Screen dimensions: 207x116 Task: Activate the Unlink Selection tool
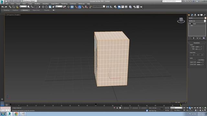14,7
